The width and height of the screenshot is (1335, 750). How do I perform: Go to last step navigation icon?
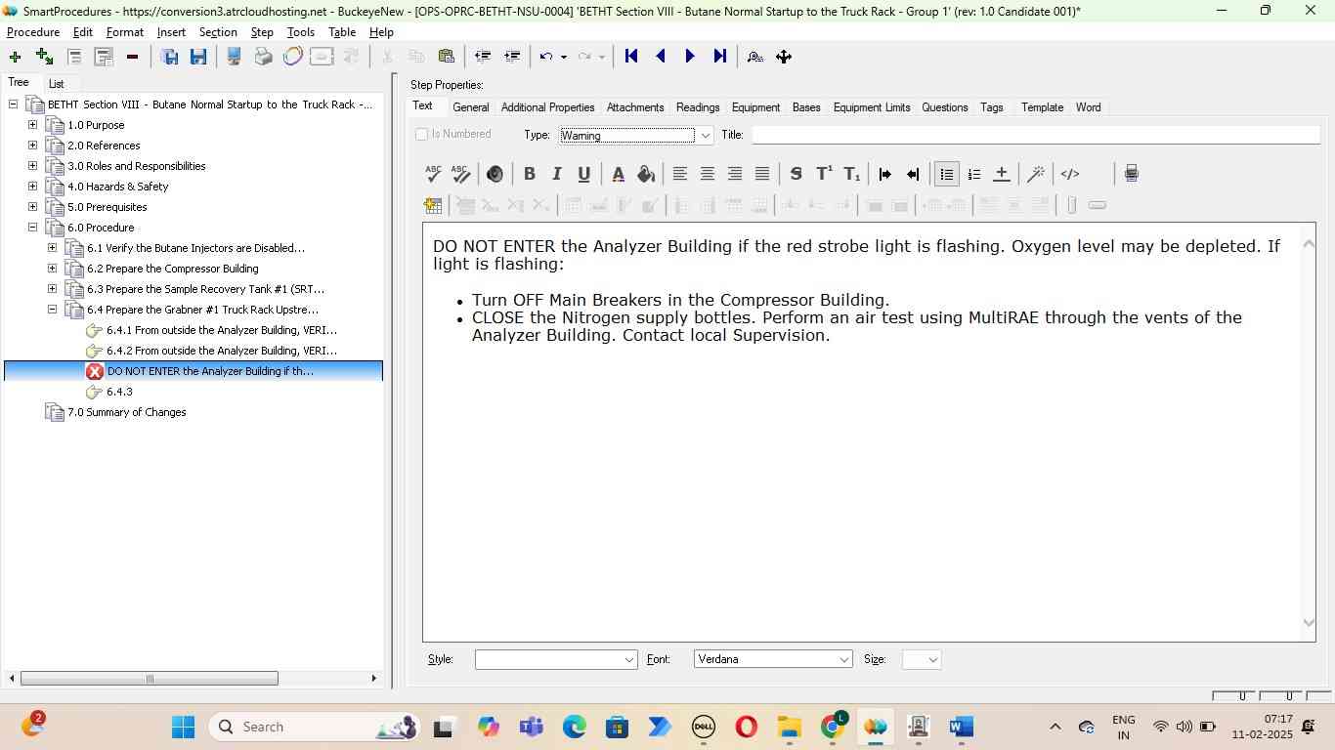720,57
